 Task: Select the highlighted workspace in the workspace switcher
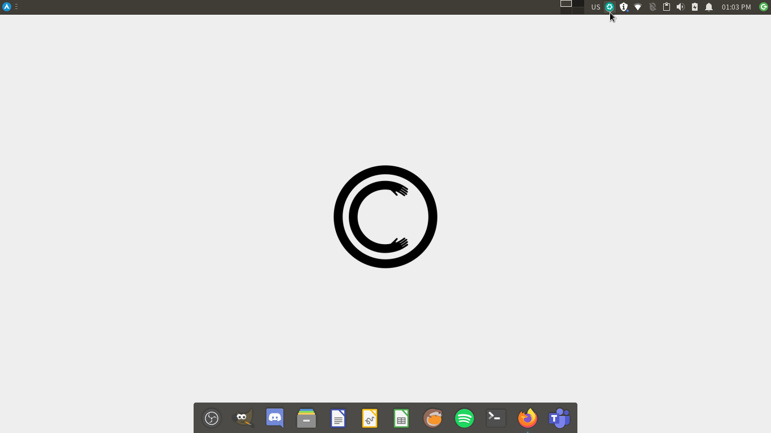(x=566, y=3)
